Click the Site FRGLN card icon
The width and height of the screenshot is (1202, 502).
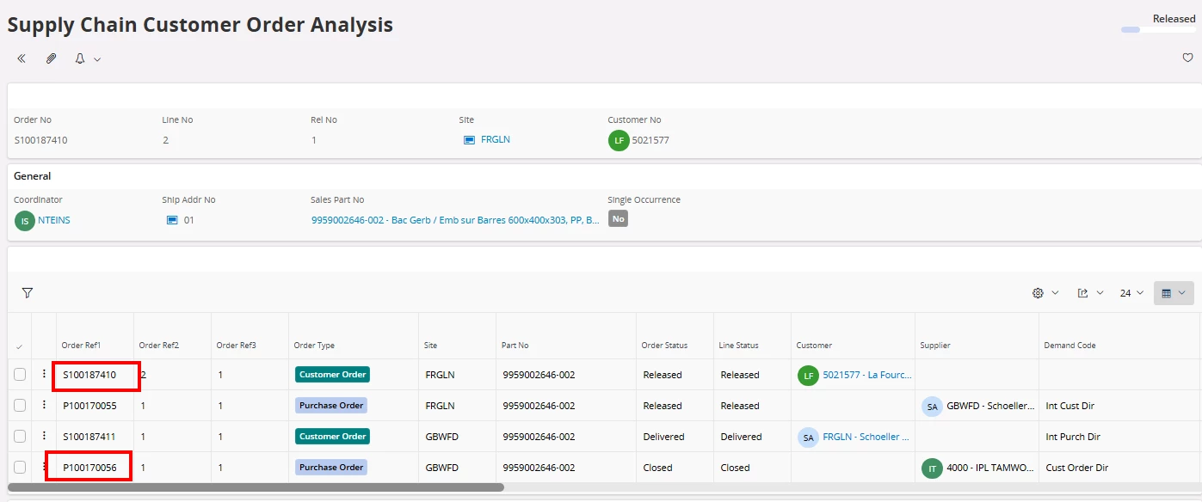pos(469,139)
